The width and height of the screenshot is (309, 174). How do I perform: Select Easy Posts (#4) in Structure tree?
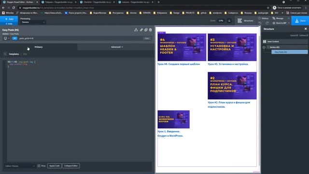coord(290,52)
